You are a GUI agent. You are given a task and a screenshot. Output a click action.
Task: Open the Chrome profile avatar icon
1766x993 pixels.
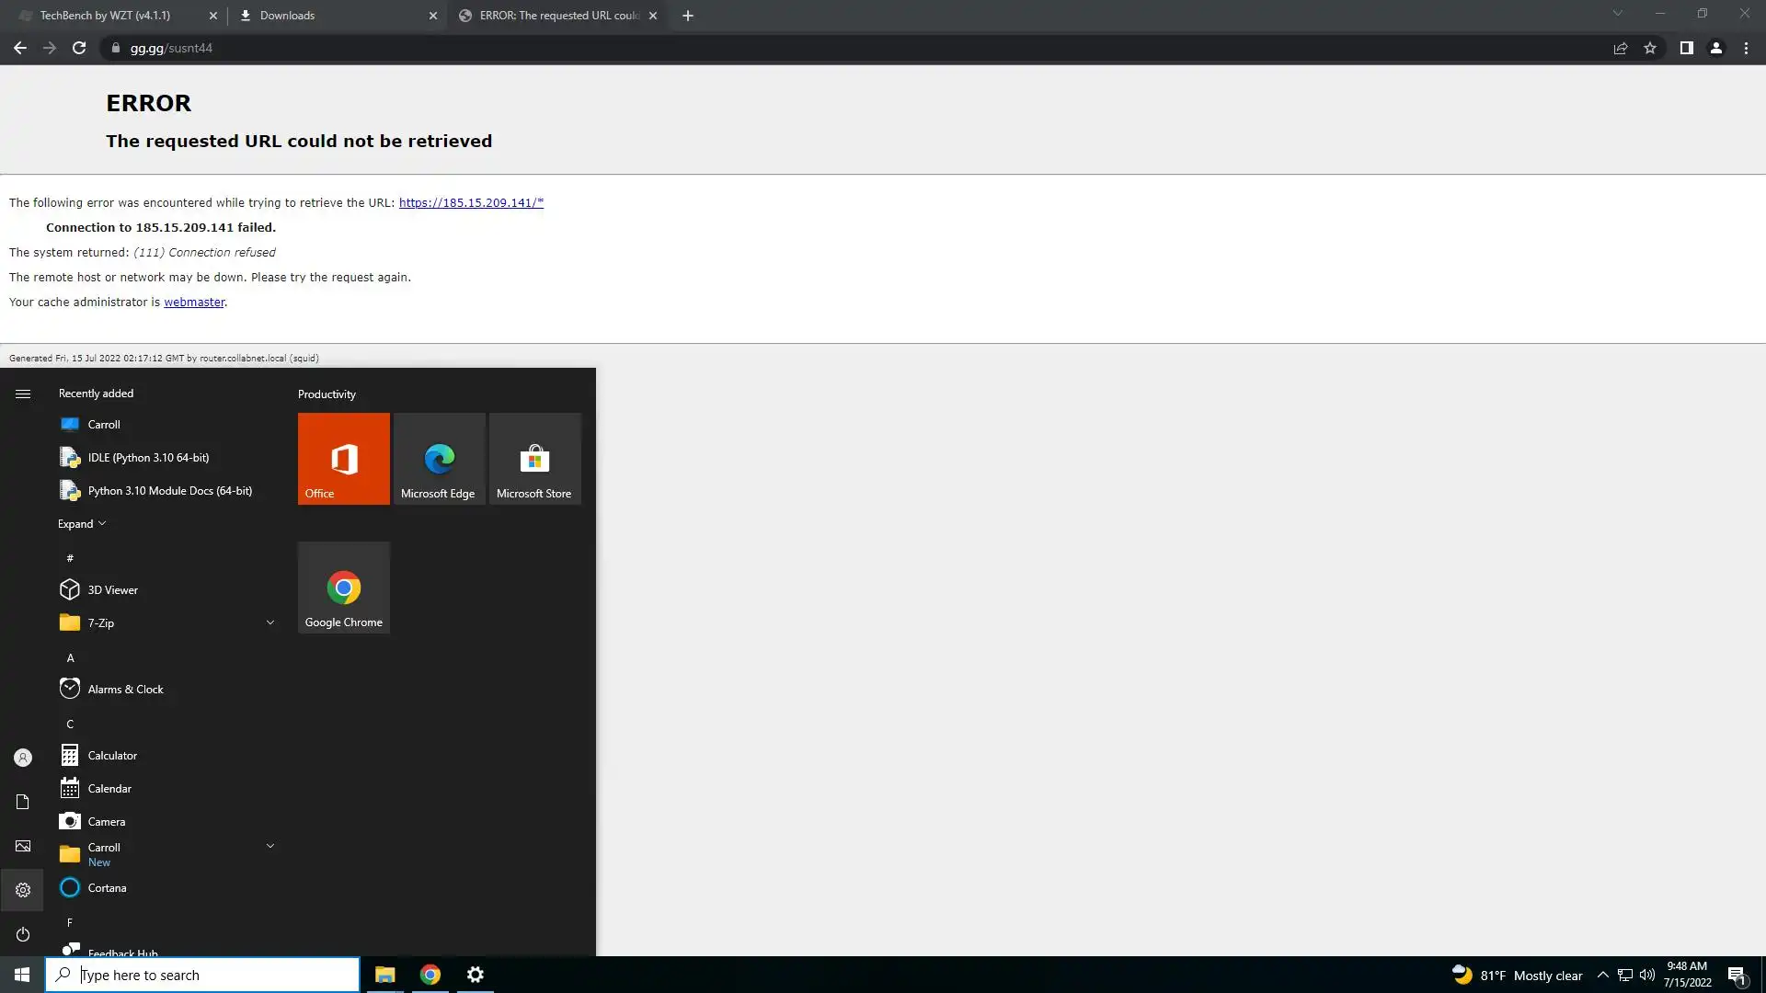(x=1715, y=48)
